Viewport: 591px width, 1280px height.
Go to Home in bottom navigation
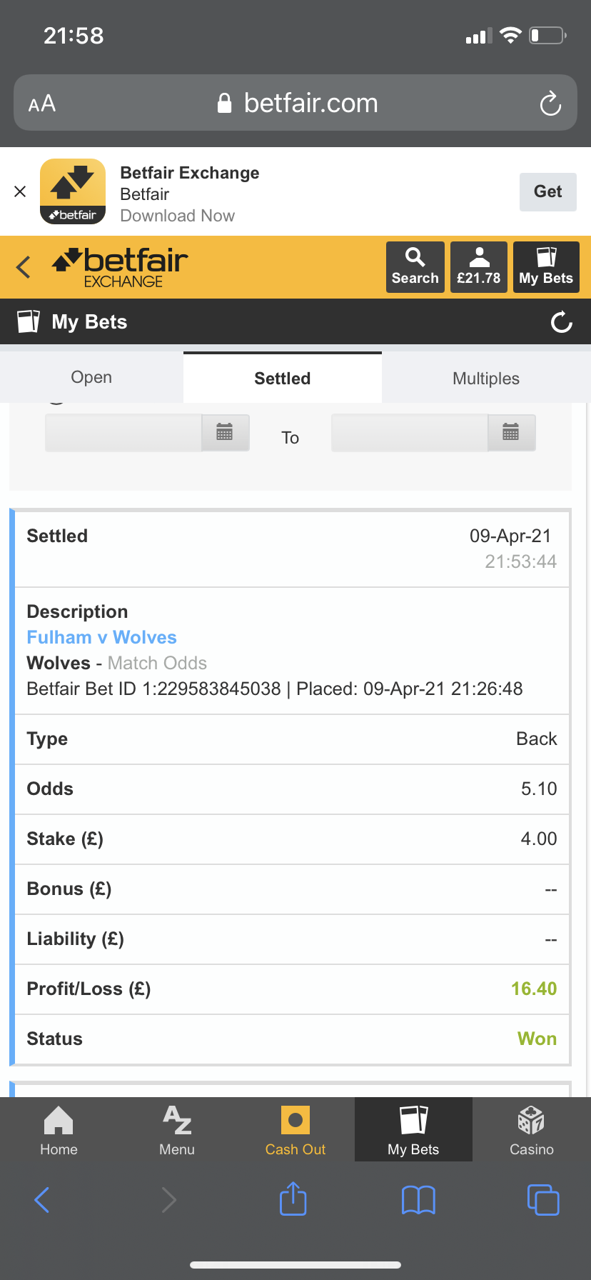point(59,1129)
